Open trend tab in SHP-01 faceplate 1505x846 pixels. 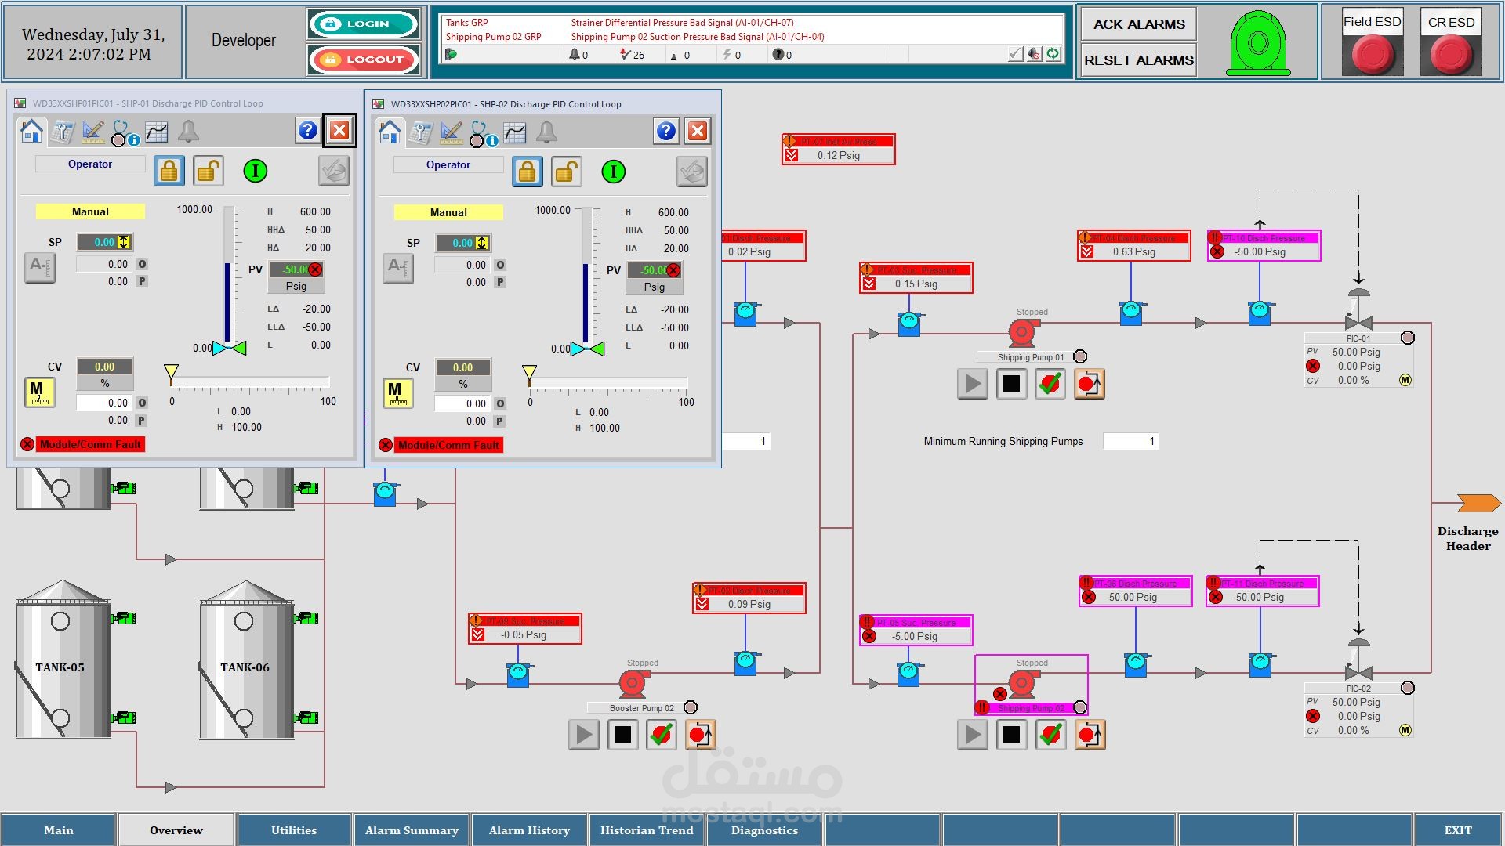tap(157, 132)
